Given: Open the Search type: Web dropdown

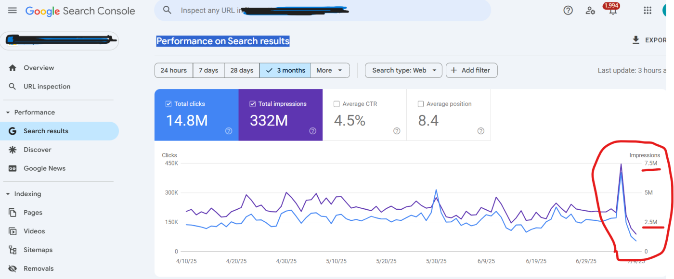Looking at the screenshot, I should [403, 70].
